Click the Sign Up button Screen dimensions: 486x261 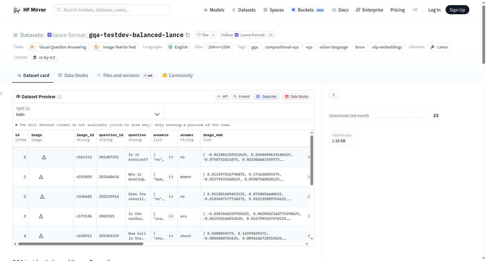pyautogui.click(x=457, y=10)
